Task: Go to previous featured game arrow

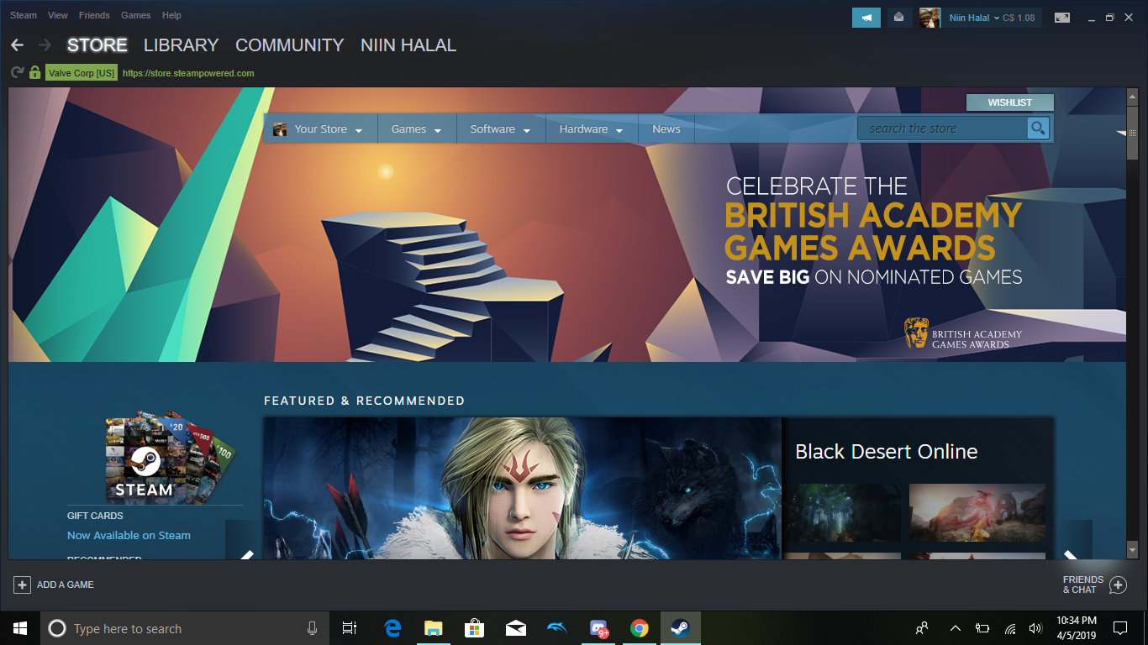Action: click(245, 540)
